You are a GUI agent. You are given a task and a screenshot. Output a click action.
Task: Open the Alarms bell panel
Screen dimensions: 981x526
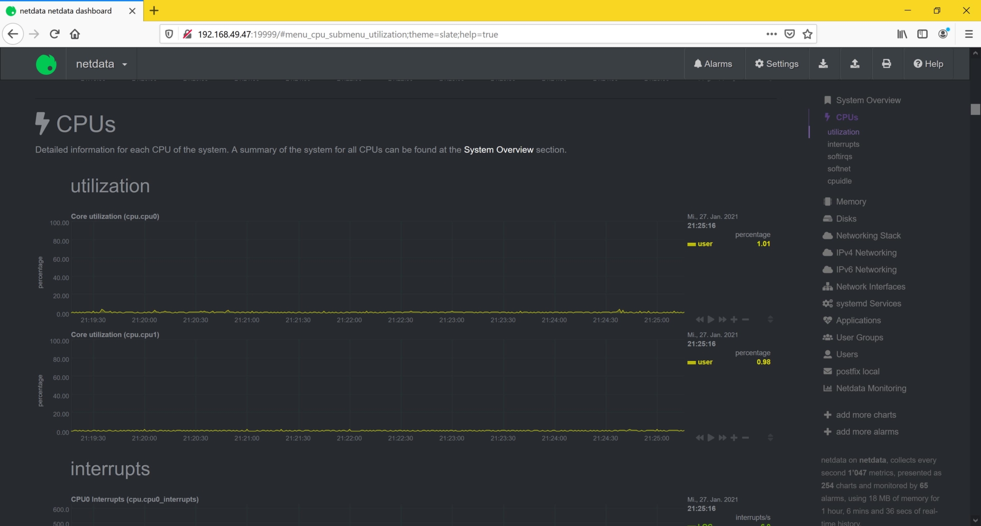click(713, 64)
